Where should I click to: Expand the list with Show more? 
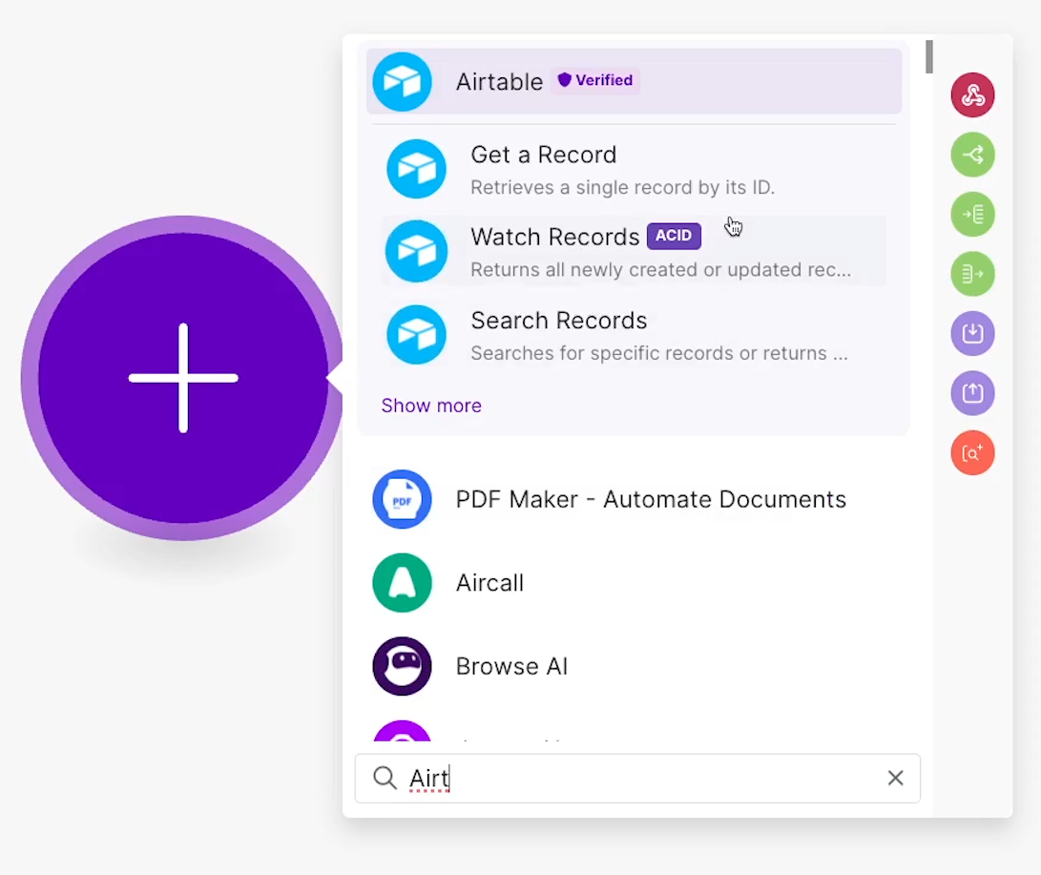coord(431,406)
